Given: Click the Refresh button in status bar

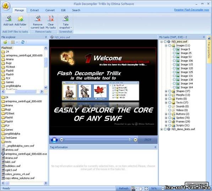Looking at the screenshot, I should (124, 189).
